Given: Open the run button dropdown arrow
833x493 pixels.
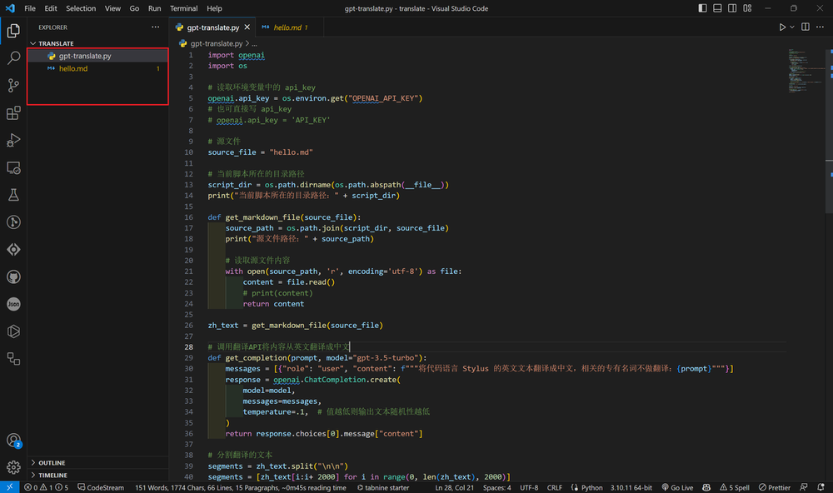Looking at the screenshot, I should click(792, 27).
